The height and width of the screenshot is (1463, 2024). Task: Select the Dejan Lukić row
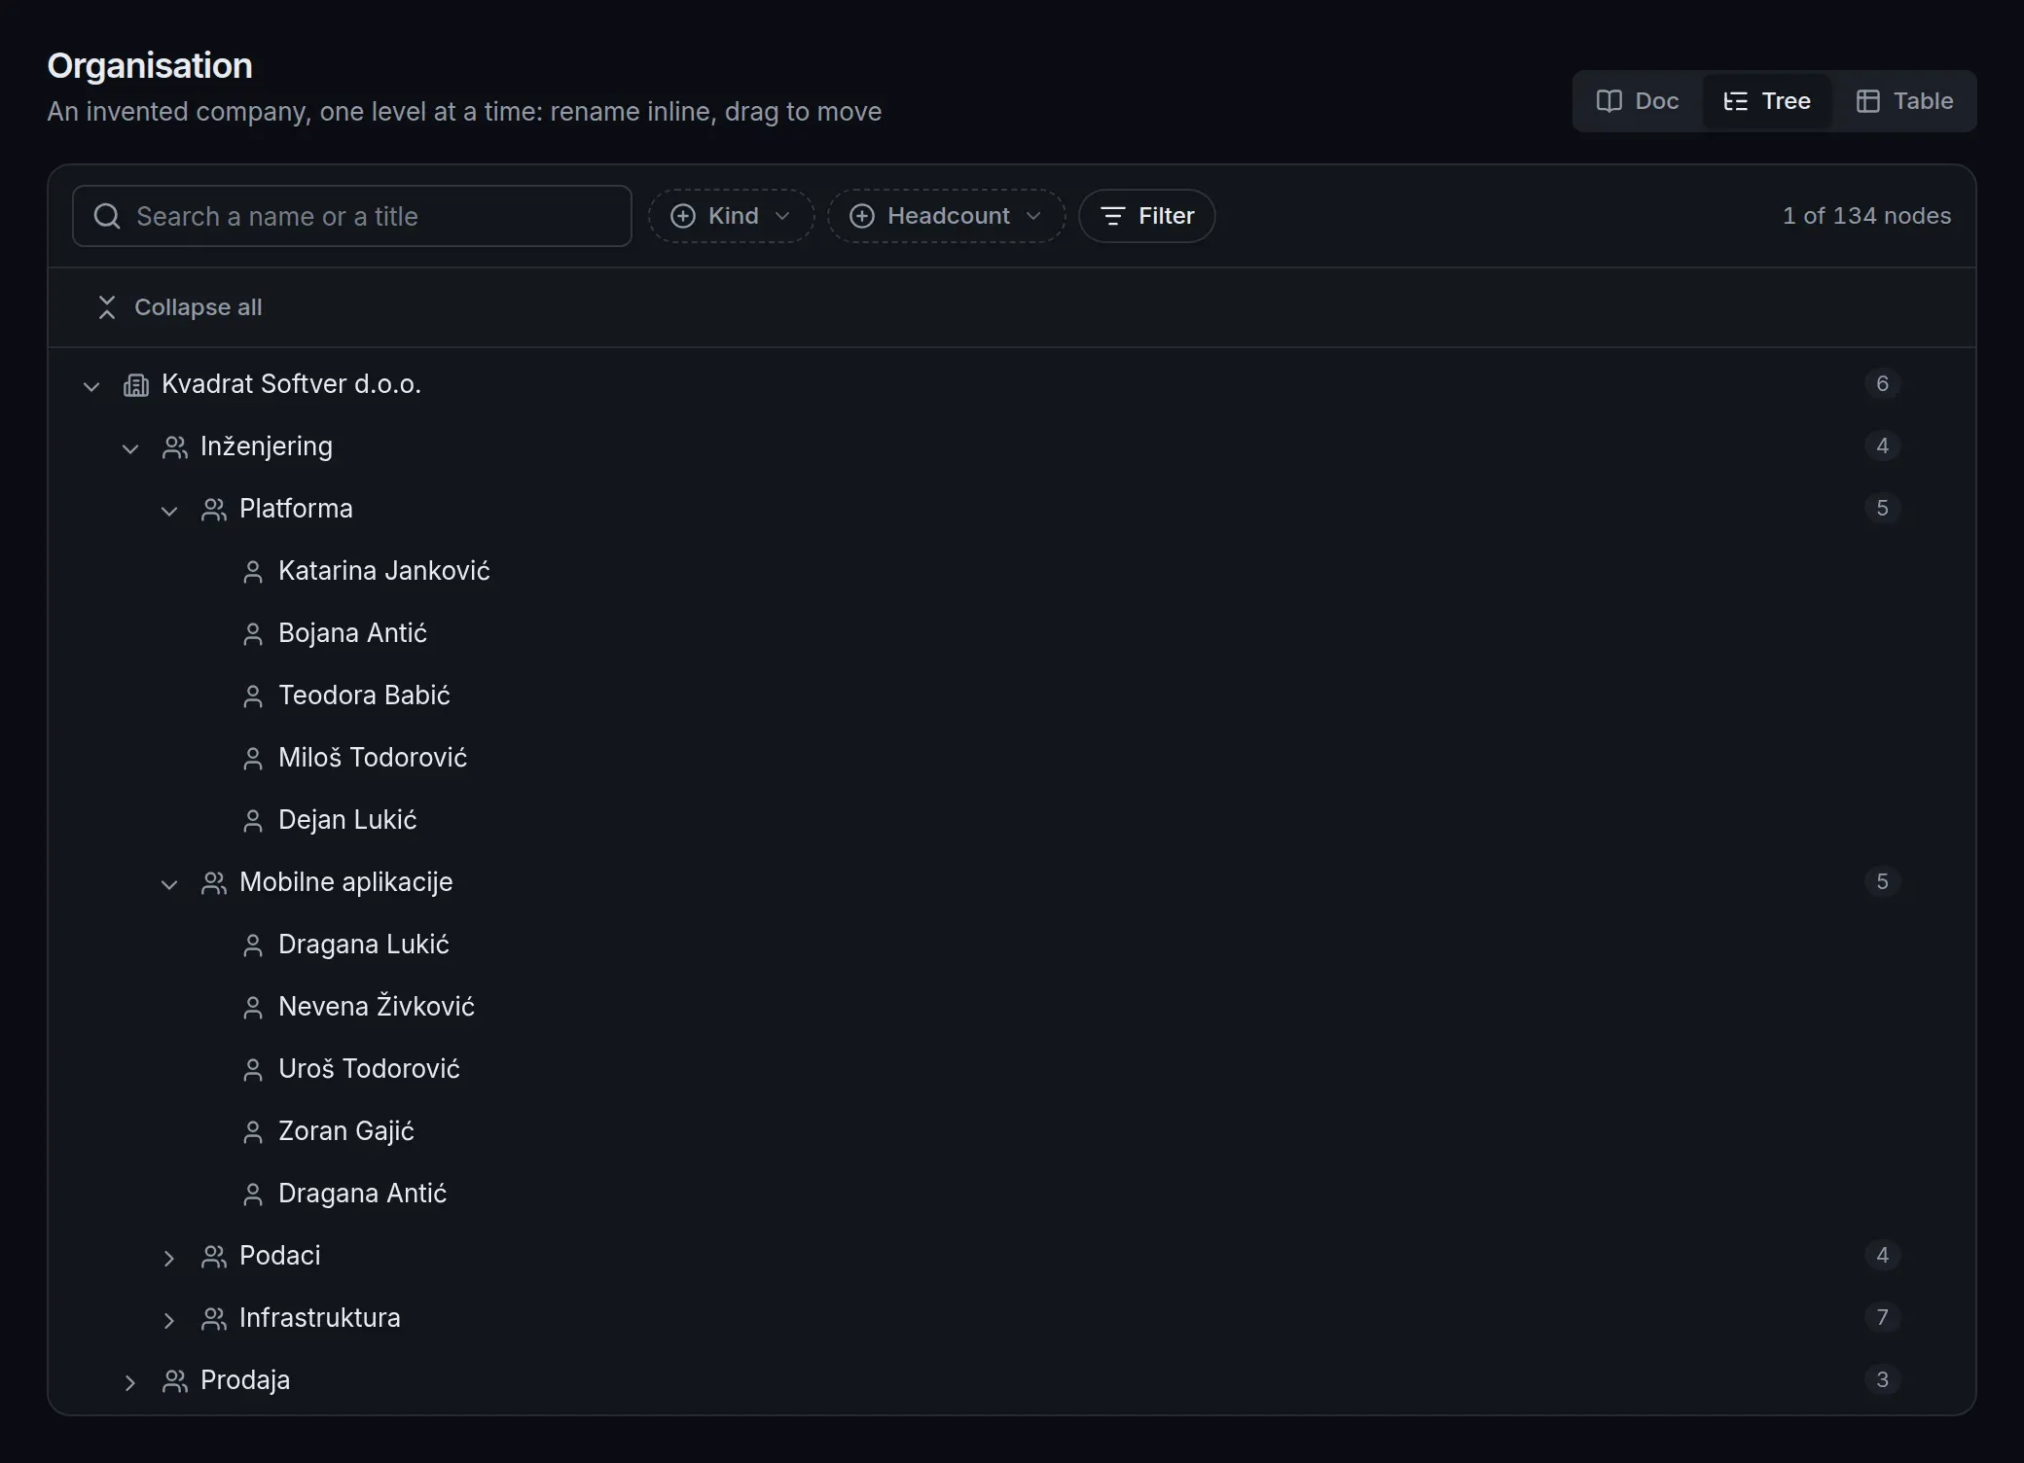(x=1012, y=820)
